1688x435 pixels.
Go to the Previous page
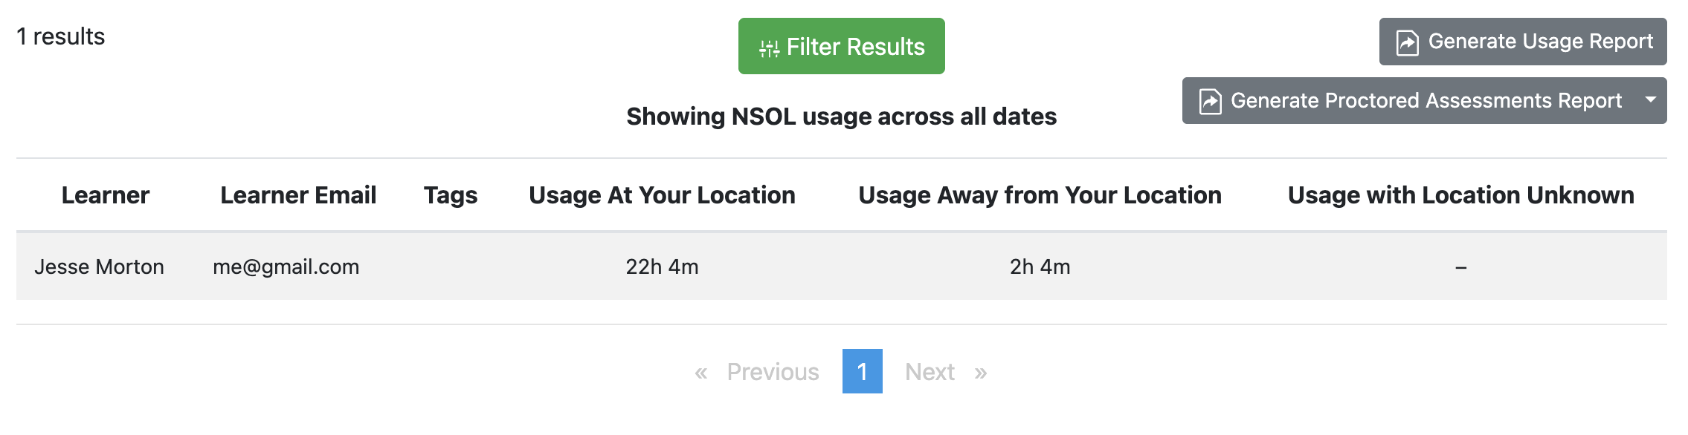[773, 372]
